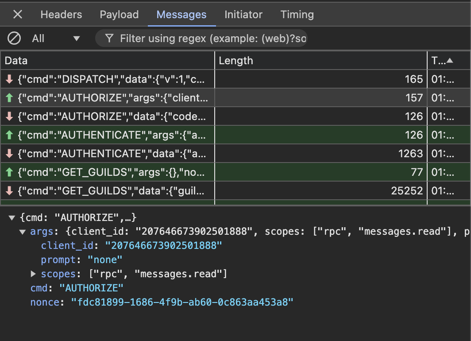Switch to the Initiator tab
This screenshot has height=341, width=471.
click(x=243, y=15)
